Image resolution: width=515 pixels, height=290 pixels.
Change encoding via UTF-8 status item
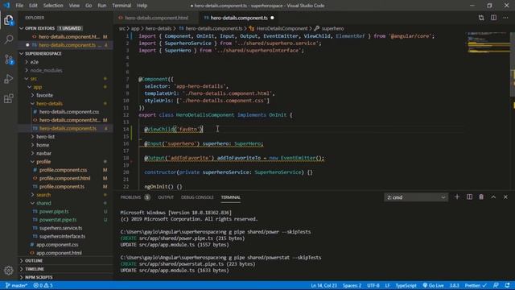tap(373, 285)
